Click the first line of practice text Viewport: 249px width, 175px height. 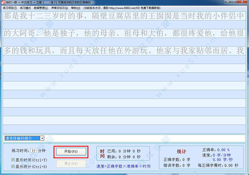tap(124, 17)
